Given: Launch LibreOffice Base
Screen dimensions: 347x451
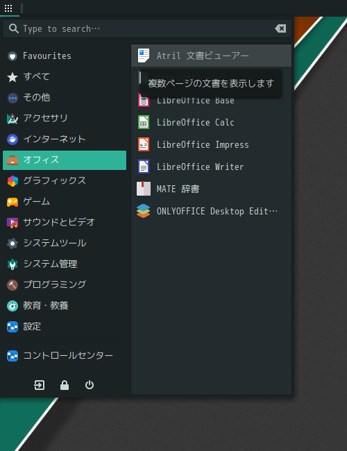Looking at the screenshot, I should coord(211,101).
